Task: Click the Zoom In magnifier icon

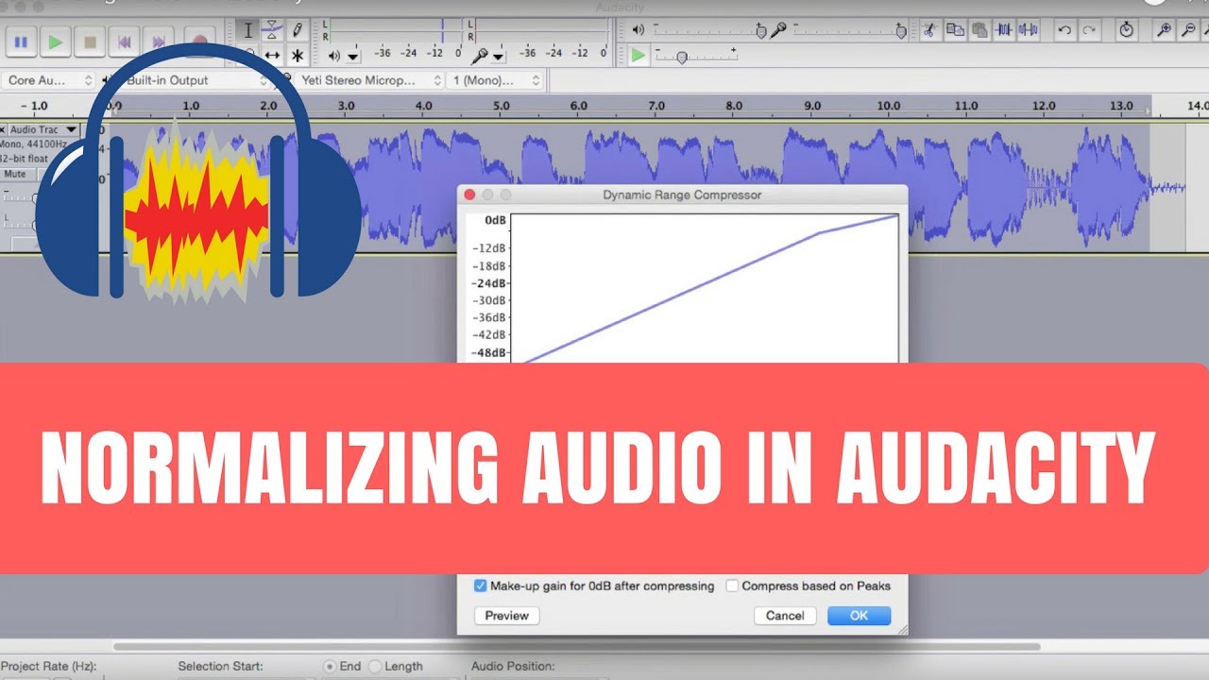Action: pyautogui.click(x=1165, y=30)
